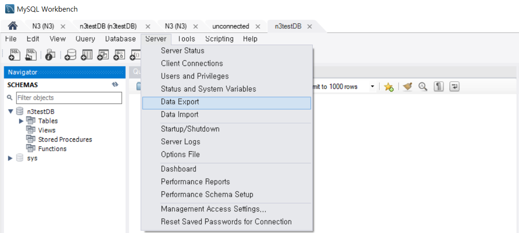Open the Scripting menu

click(219, 39)
